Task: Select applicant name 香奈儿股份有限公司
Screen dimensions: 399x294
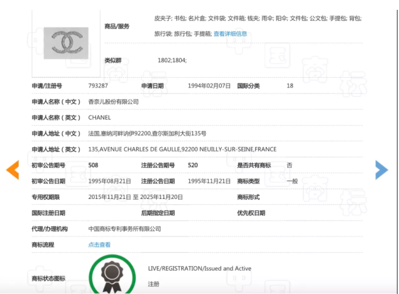Action: (114, 102)
